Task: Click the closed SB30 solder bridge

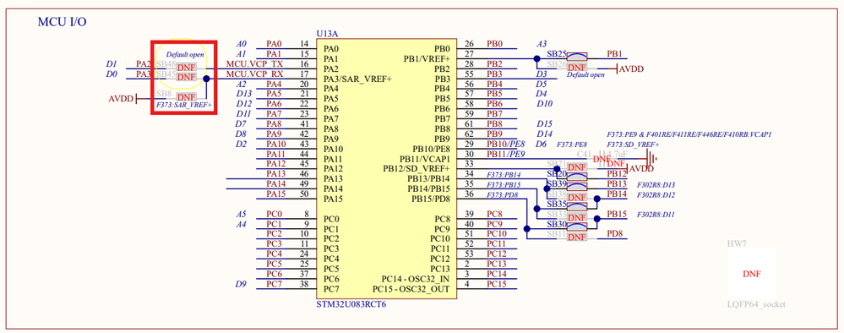Action: pos(576,227)
